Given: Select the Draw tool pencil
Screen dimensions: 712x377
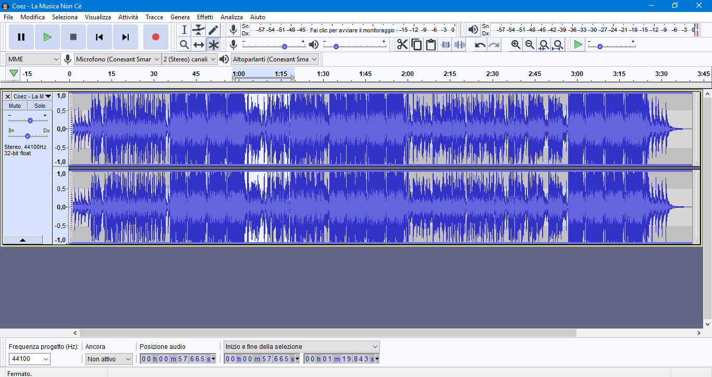Looking at the screenshot, I should point(213,30).
